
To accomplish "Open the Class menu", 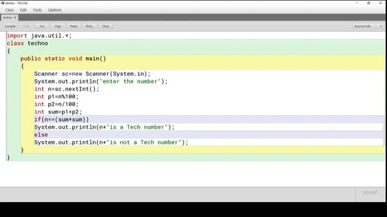I will pos(10,10).
